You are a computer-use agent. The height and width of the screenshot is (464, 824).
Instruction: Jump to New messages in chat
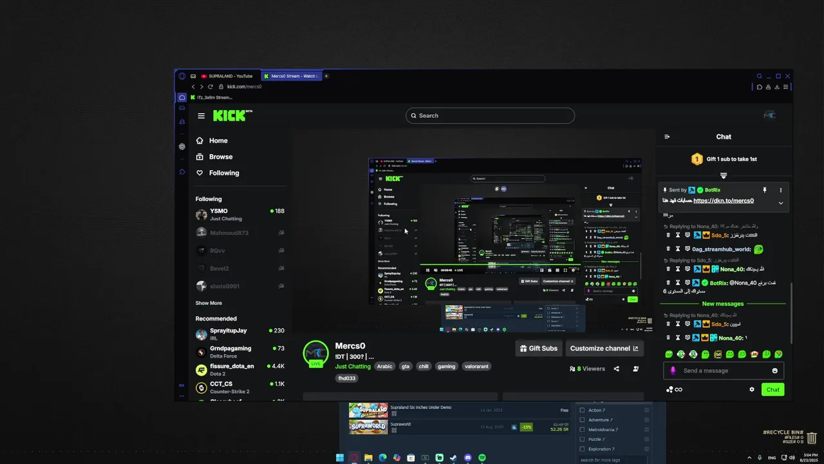pyautogui.click(x=723, y=304)
